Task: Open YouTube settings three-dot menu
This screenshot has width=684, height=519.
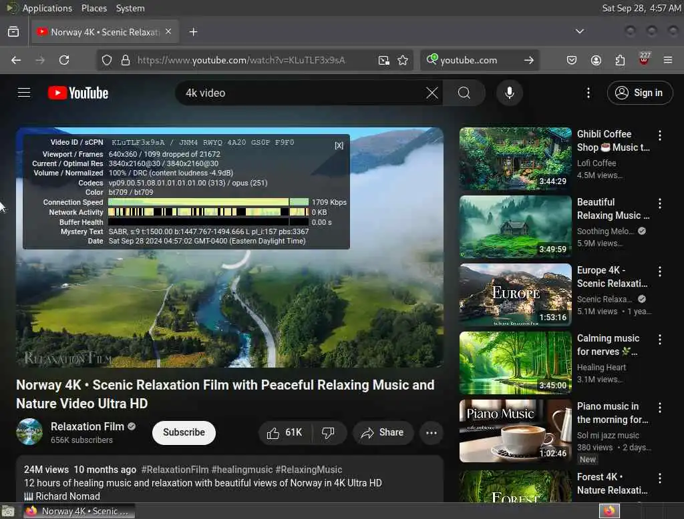Action: point(588,93)
